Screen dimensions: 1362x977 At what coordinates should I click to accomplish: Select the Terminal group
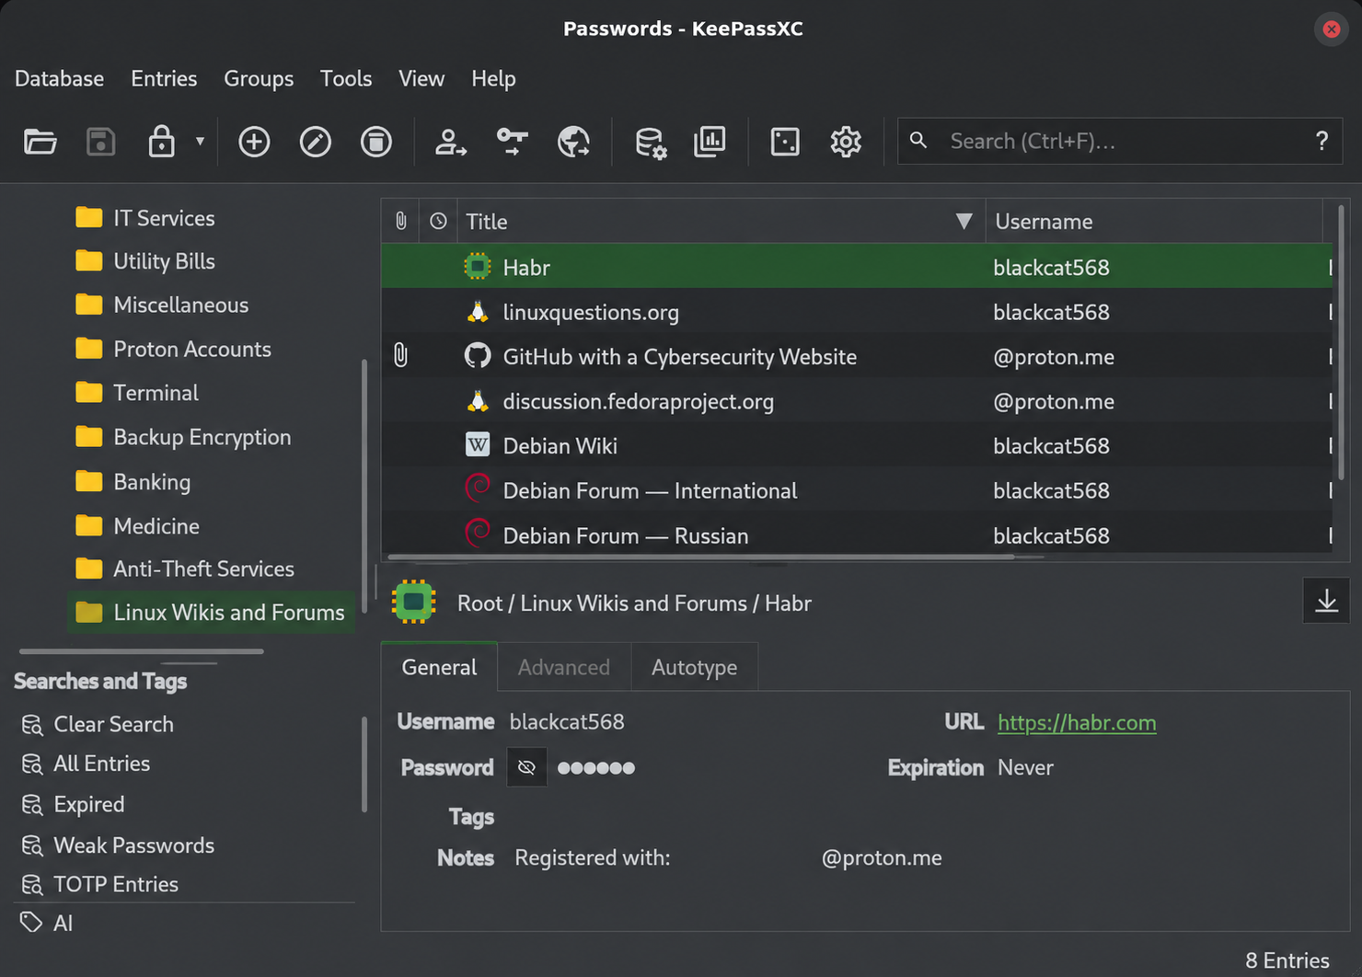tap(136, 393)
